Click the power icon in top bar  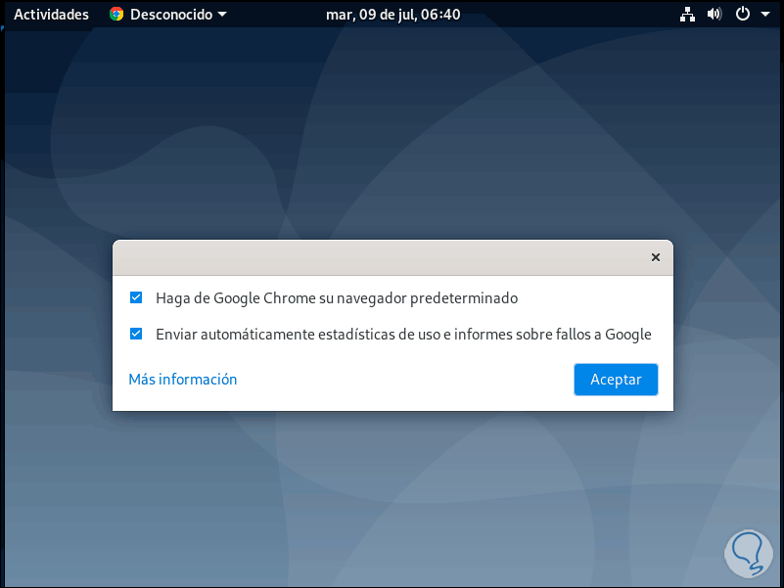743,14
